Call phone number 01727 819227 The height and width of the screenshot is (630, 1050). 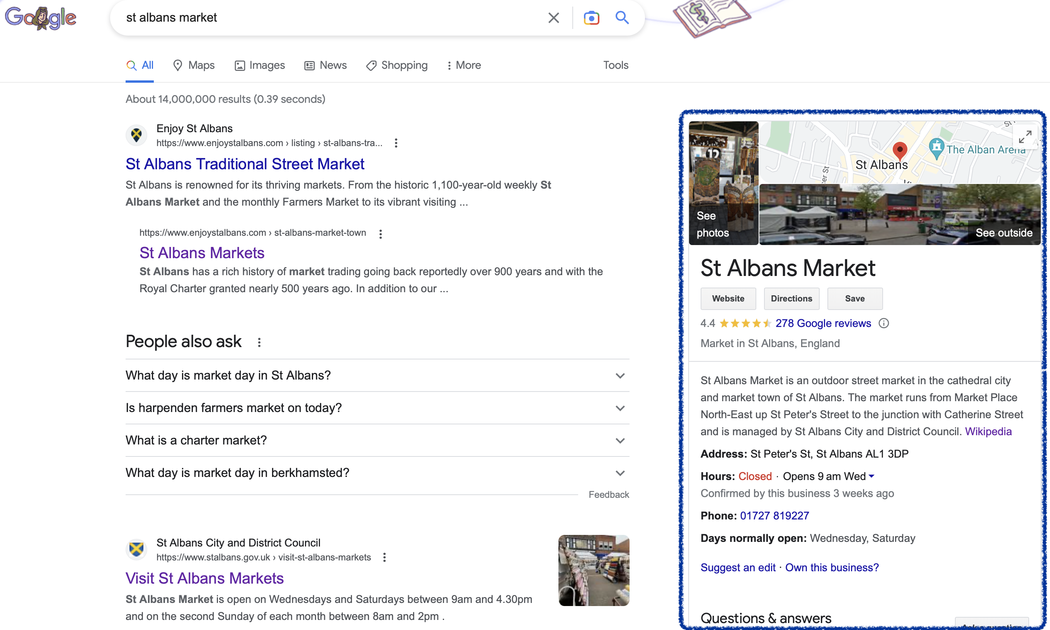coord(774,516)
